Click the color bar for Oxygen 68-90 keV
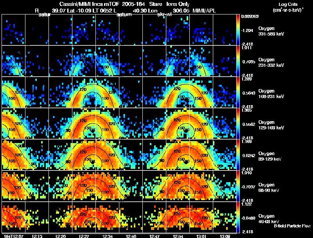The image size is (313, 238). coord(238,186)
